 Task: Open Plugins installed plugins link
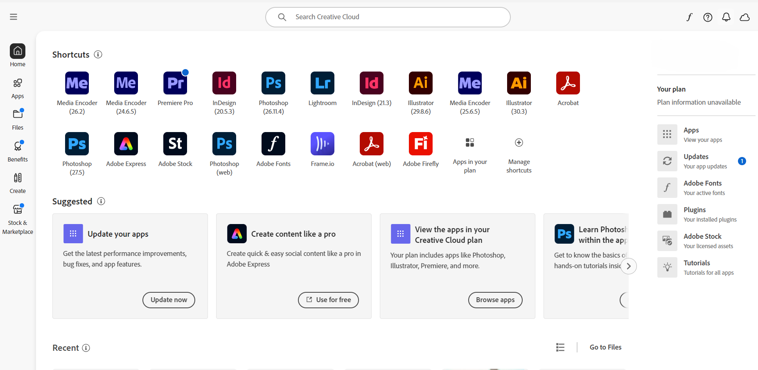tap(702, 214)
